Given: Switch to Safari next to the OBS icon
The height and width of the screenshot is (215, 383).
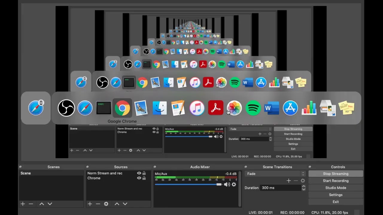Looking at the screenshot, I should (85, 108).
